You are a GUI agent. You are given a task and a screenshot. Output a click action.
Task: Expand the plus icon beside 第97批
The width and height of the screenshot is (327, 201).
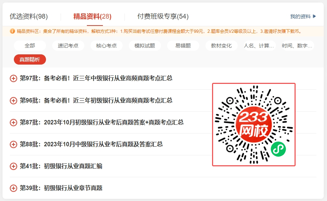point(14,78)
